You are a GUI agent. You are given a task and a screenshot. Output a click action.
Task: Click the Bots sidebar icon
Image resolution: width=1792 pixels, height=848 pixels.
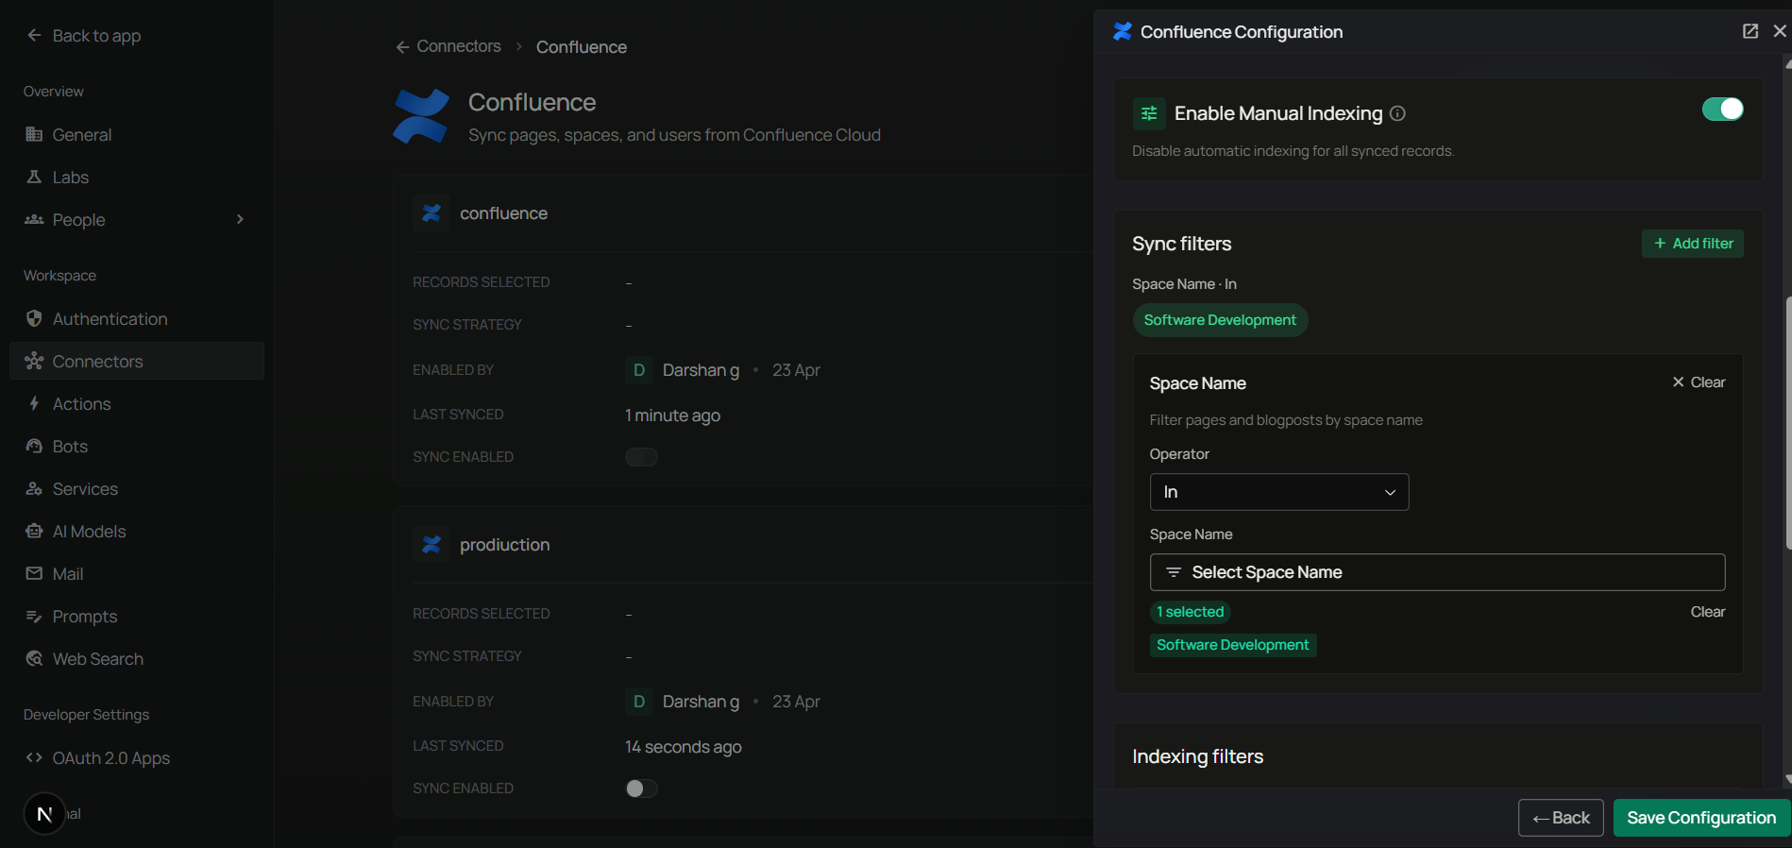34,446
